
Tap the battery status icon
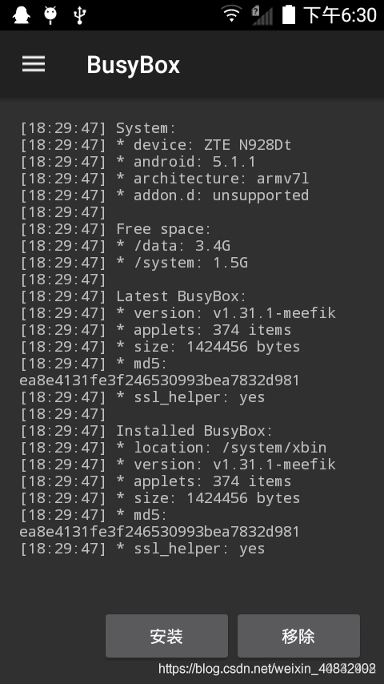pos(289,14)
